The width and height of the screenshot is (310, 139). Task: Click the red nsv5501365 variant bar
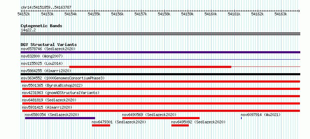161,89
